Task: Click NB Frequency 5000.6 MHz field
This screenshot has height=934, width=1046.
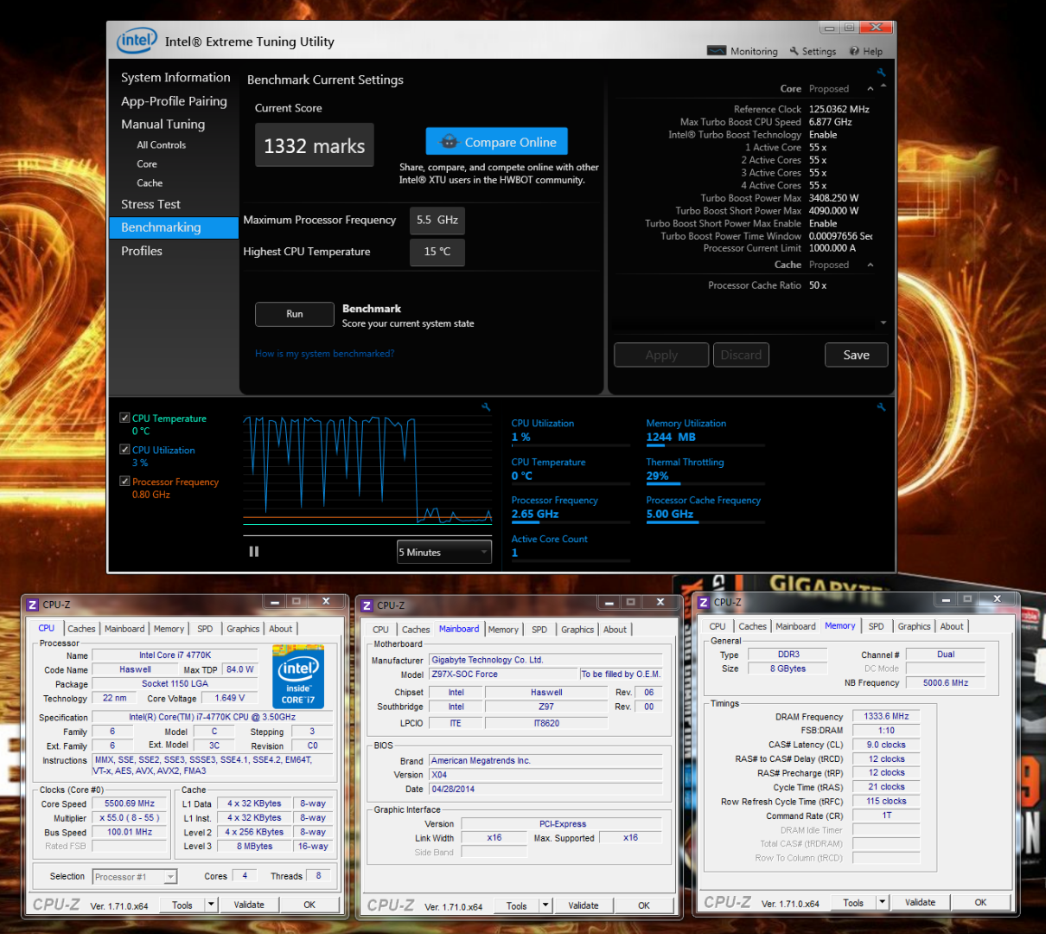Action: click(x=946, y=682)
